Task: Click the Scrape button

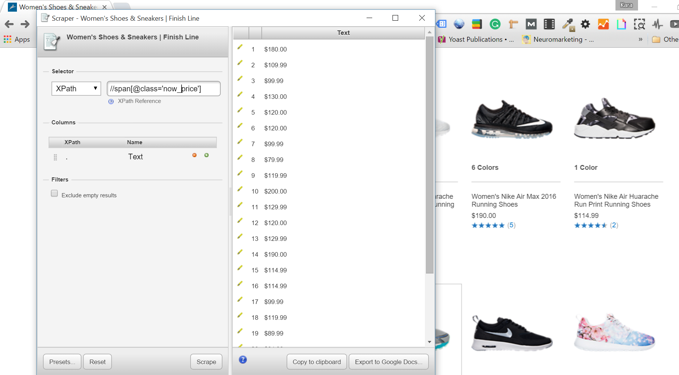Action: [206, 362]
